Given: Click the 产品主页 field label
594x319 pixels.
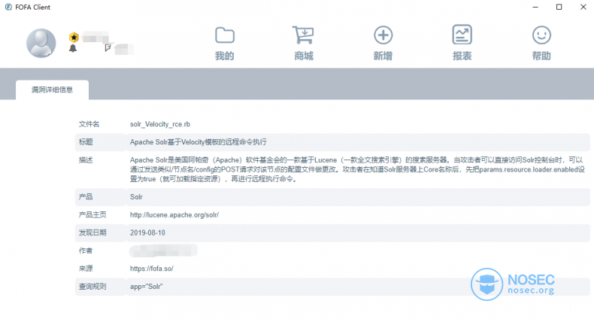Looking at the screenshot, I should point(92,215).
